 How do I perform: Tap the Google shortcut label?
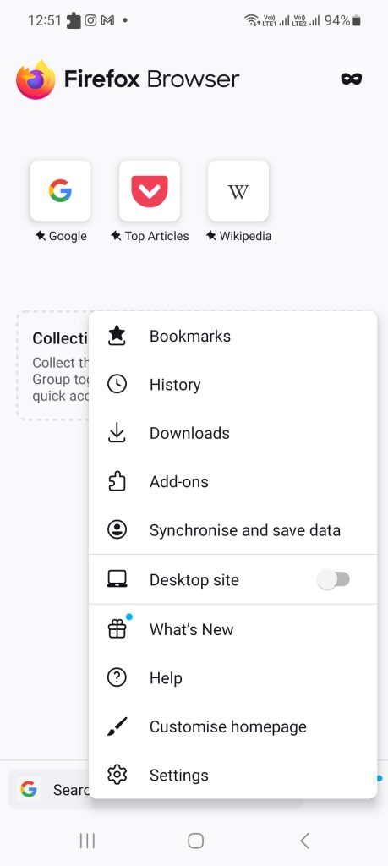tap(68, 236)
